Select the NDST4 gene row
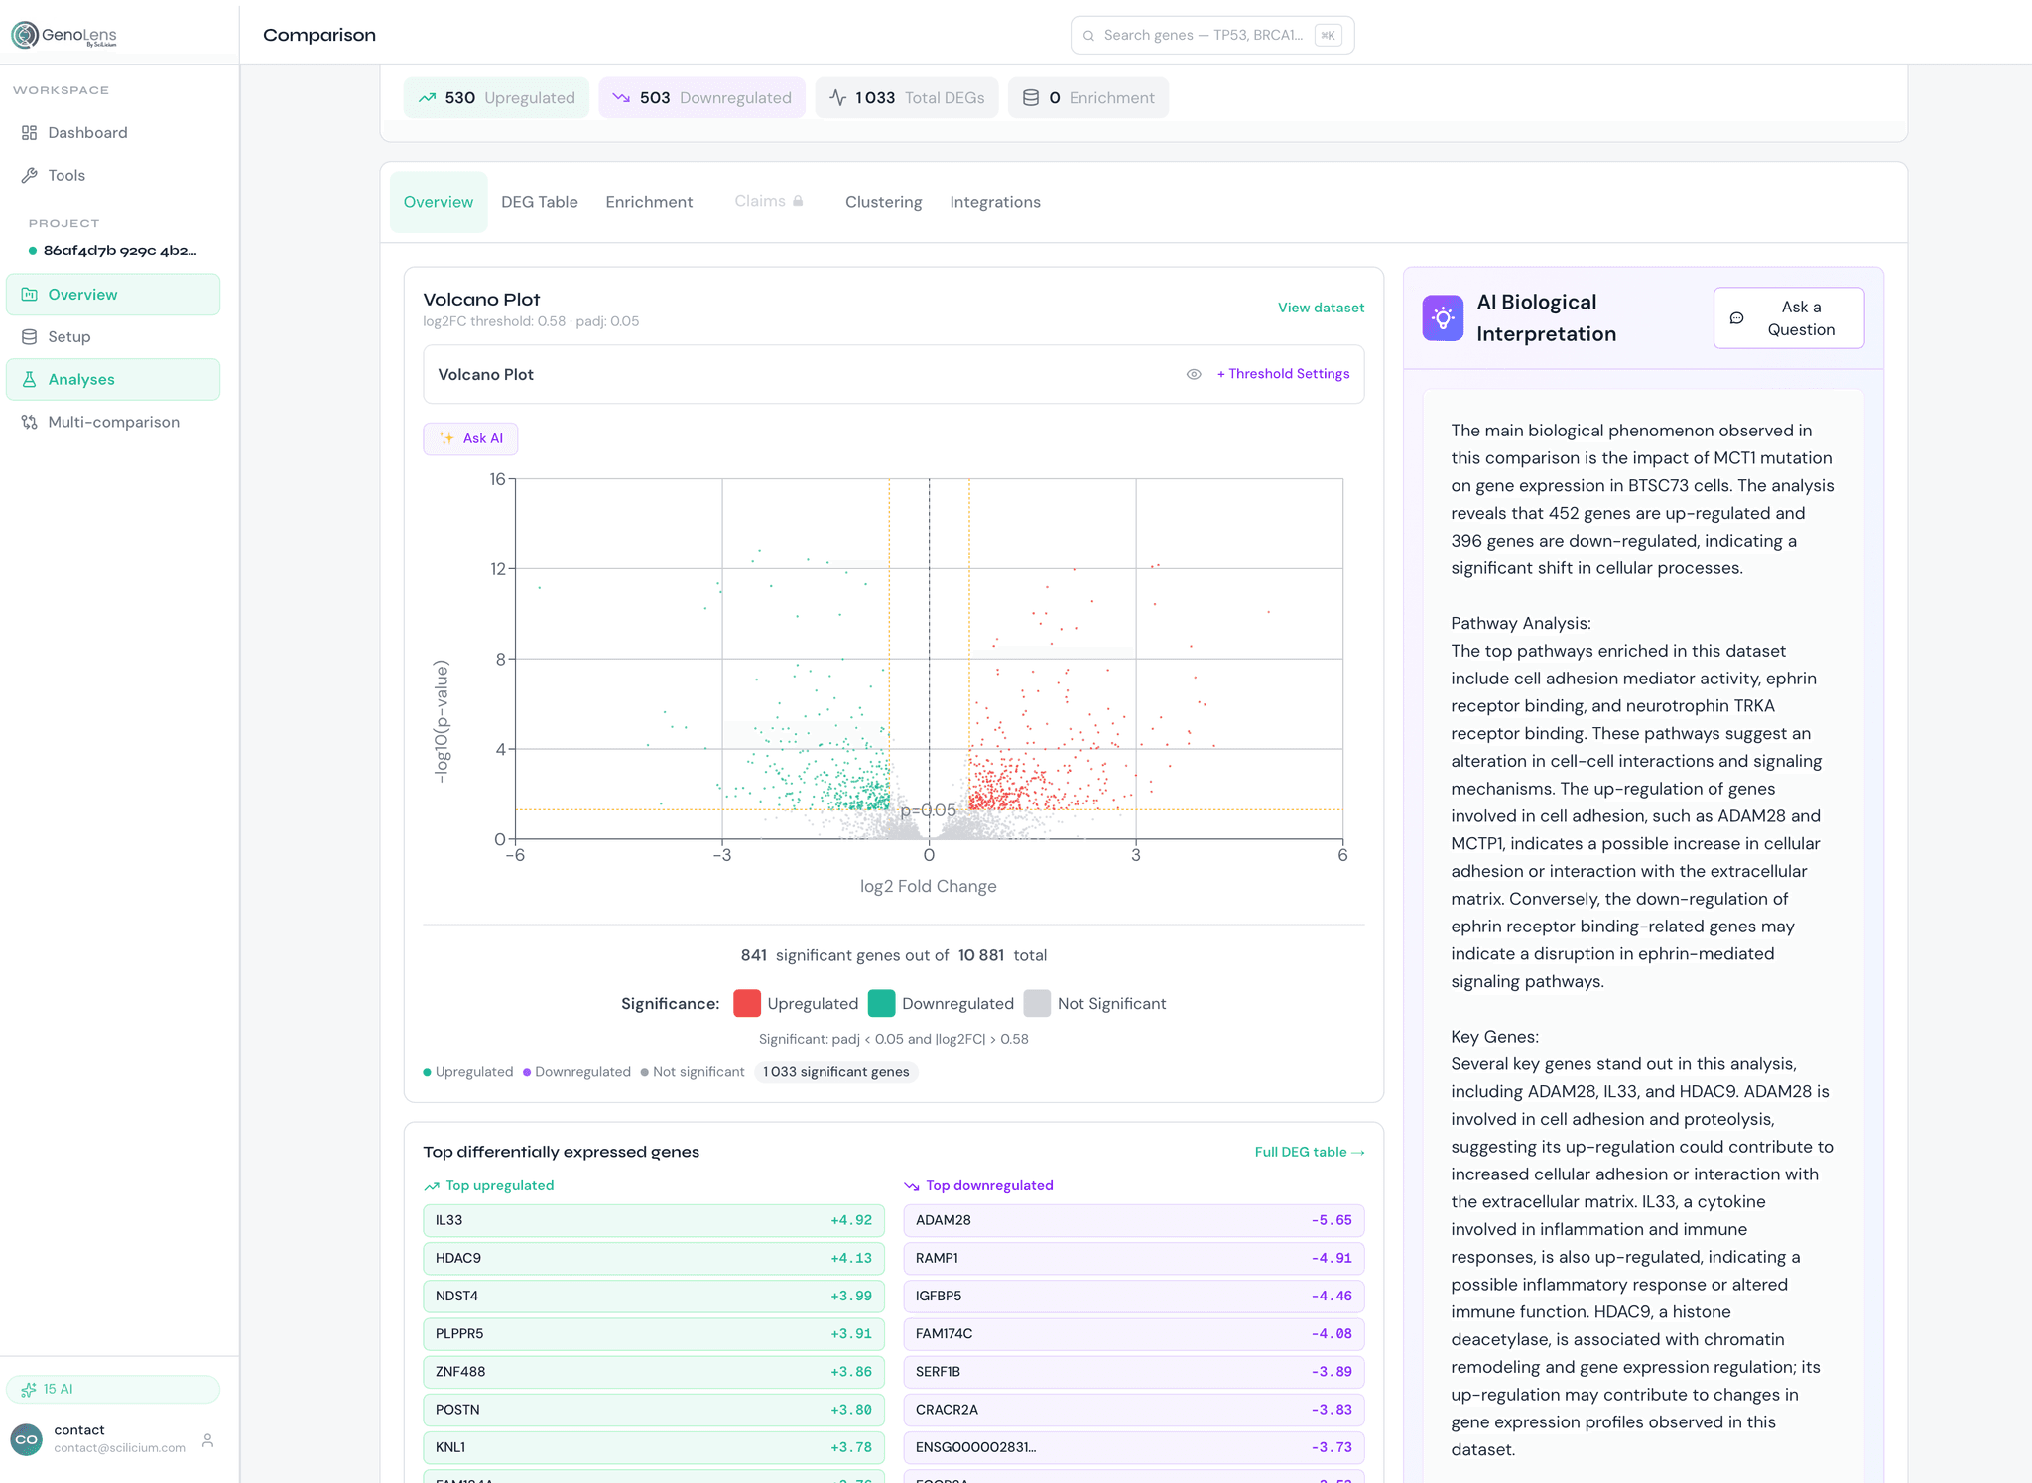2032x1483 pixels. (654, 1297)
